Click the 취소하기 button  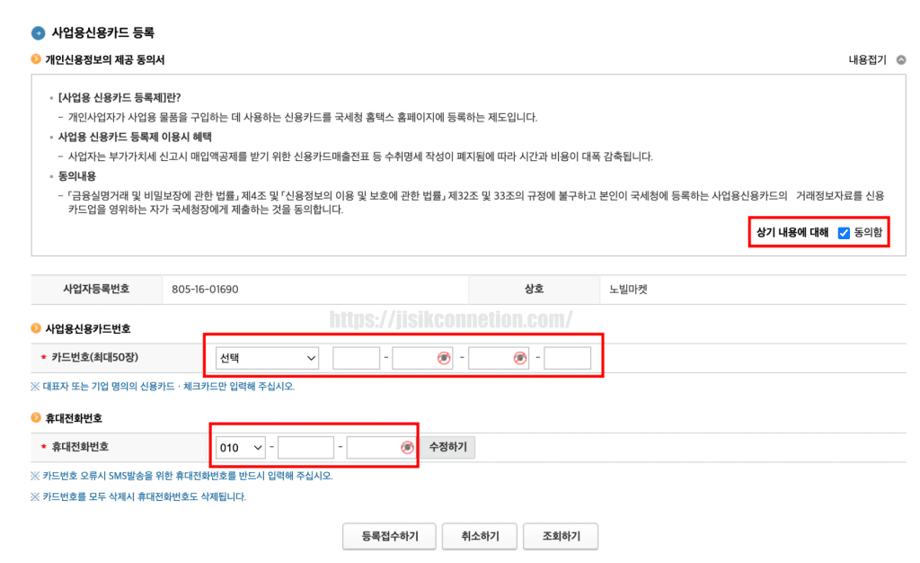480,536
